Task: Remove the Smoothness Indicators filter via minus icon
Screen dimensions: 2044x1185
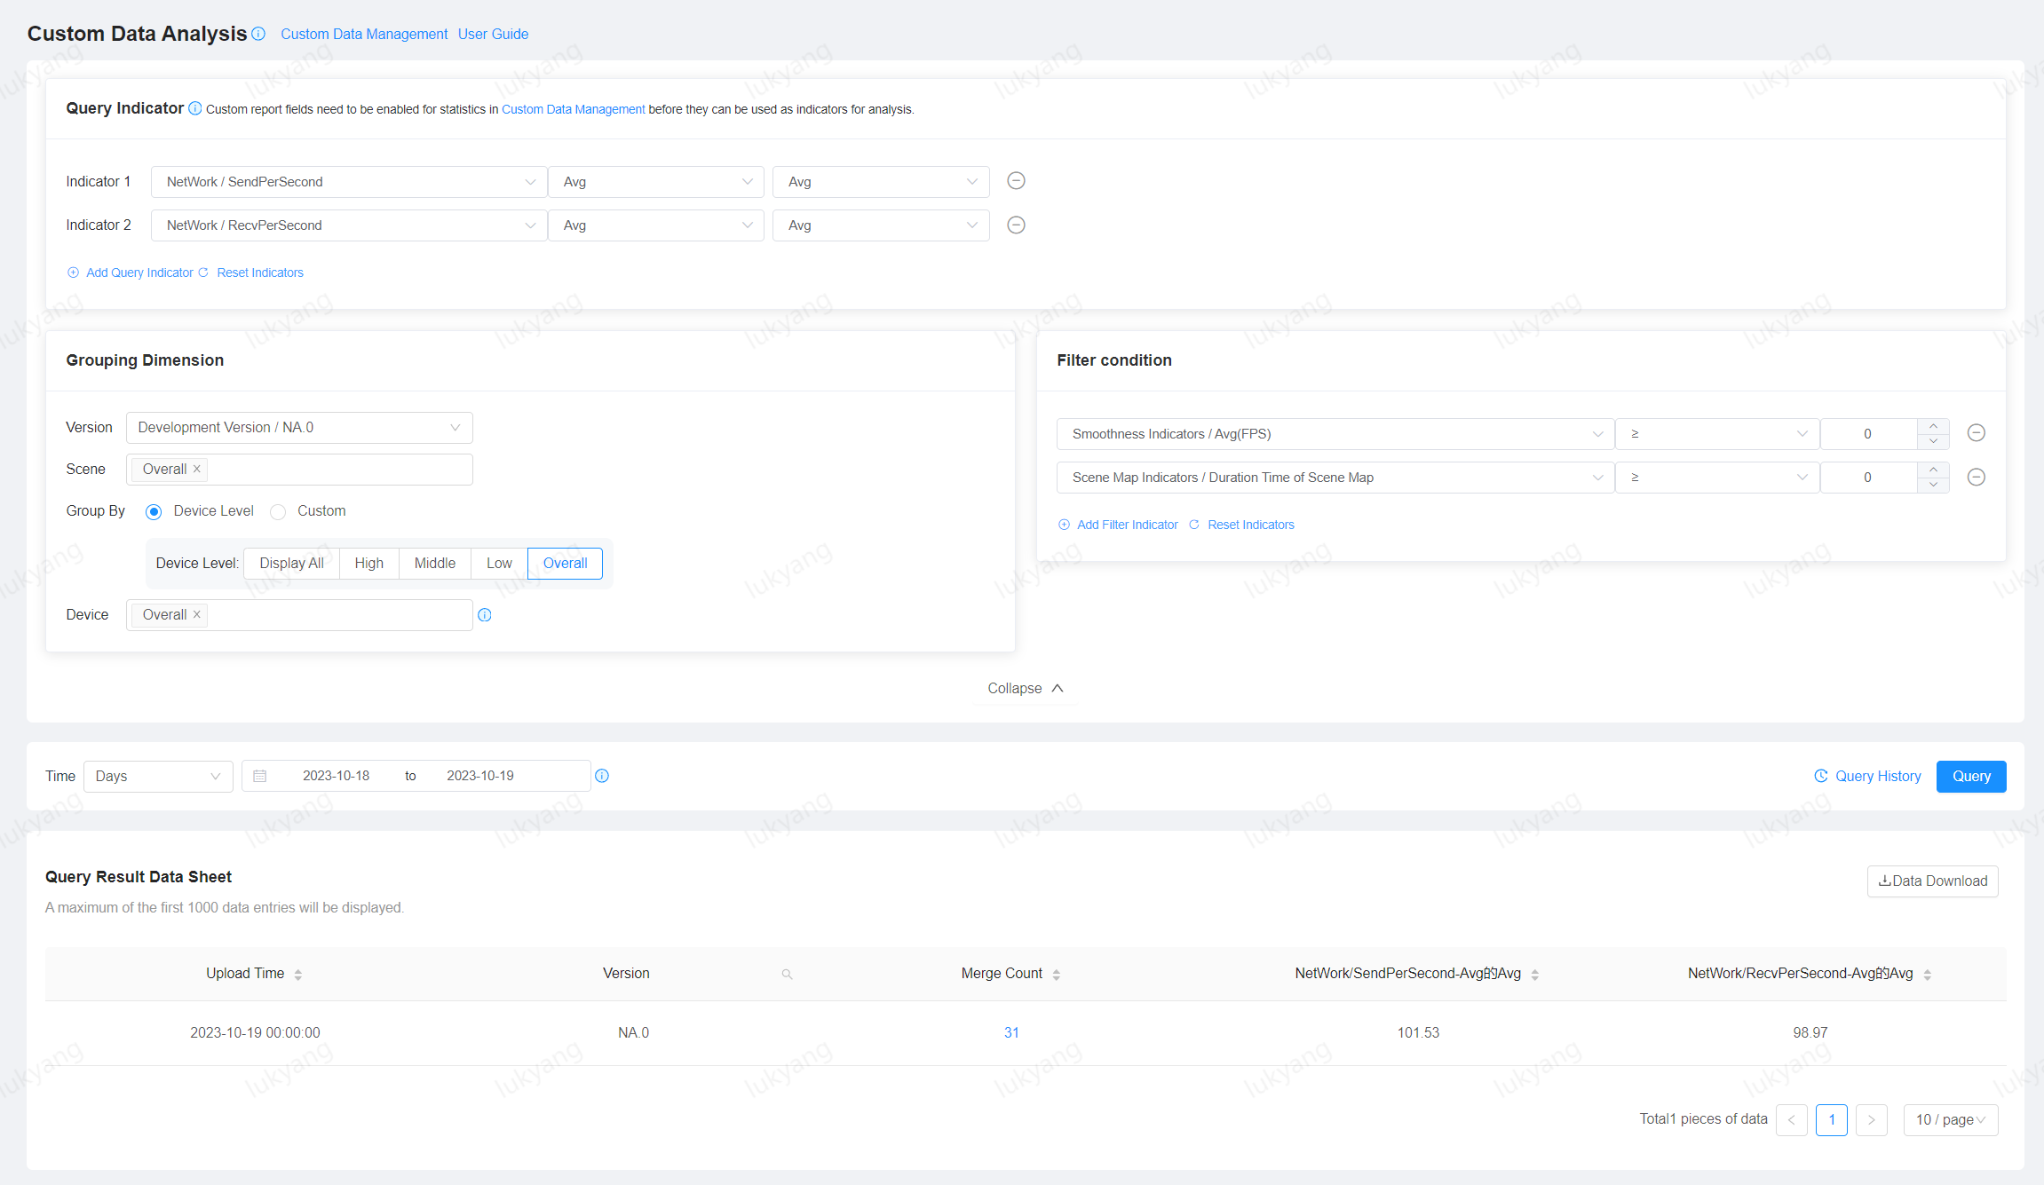Action: coord(1977,433)
